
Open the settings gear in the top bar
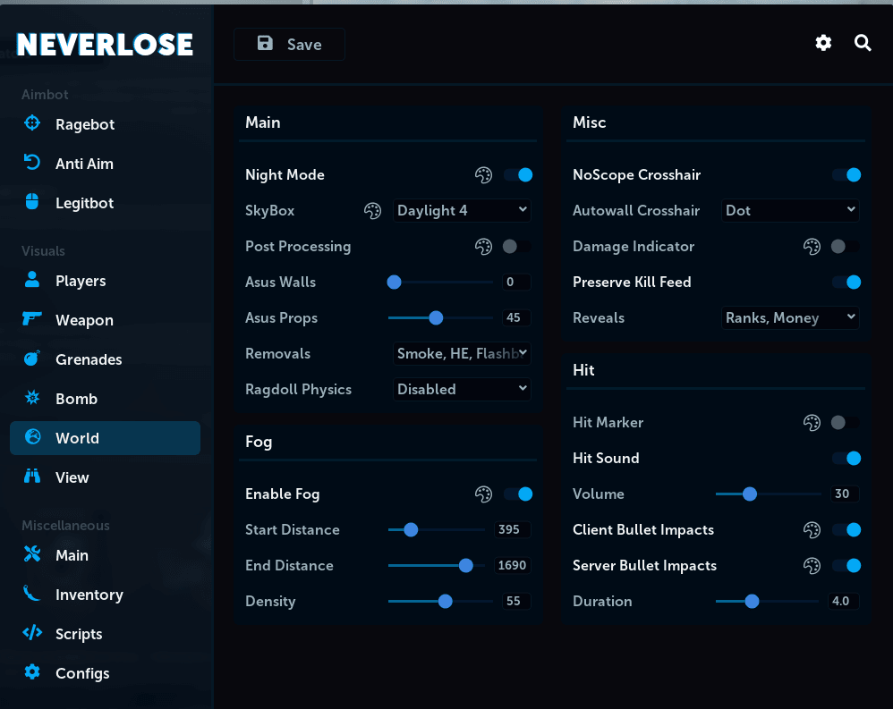pyautogui.click(x=823, y=43)
